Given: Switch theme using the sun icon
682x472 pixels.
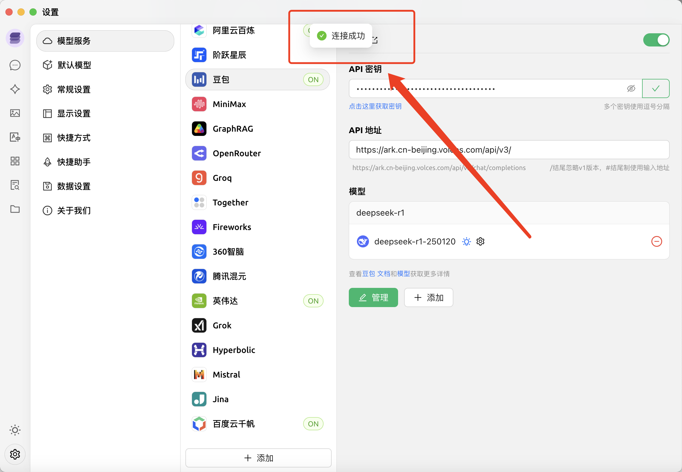Looking at the screenshot, I should [15, 430].
